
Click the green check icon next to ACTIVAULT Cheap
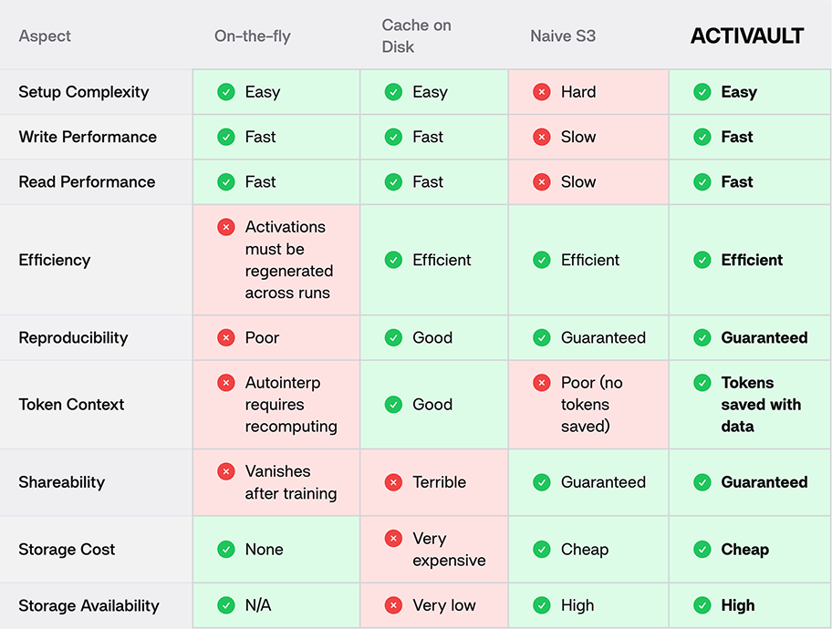pos(702,550)
